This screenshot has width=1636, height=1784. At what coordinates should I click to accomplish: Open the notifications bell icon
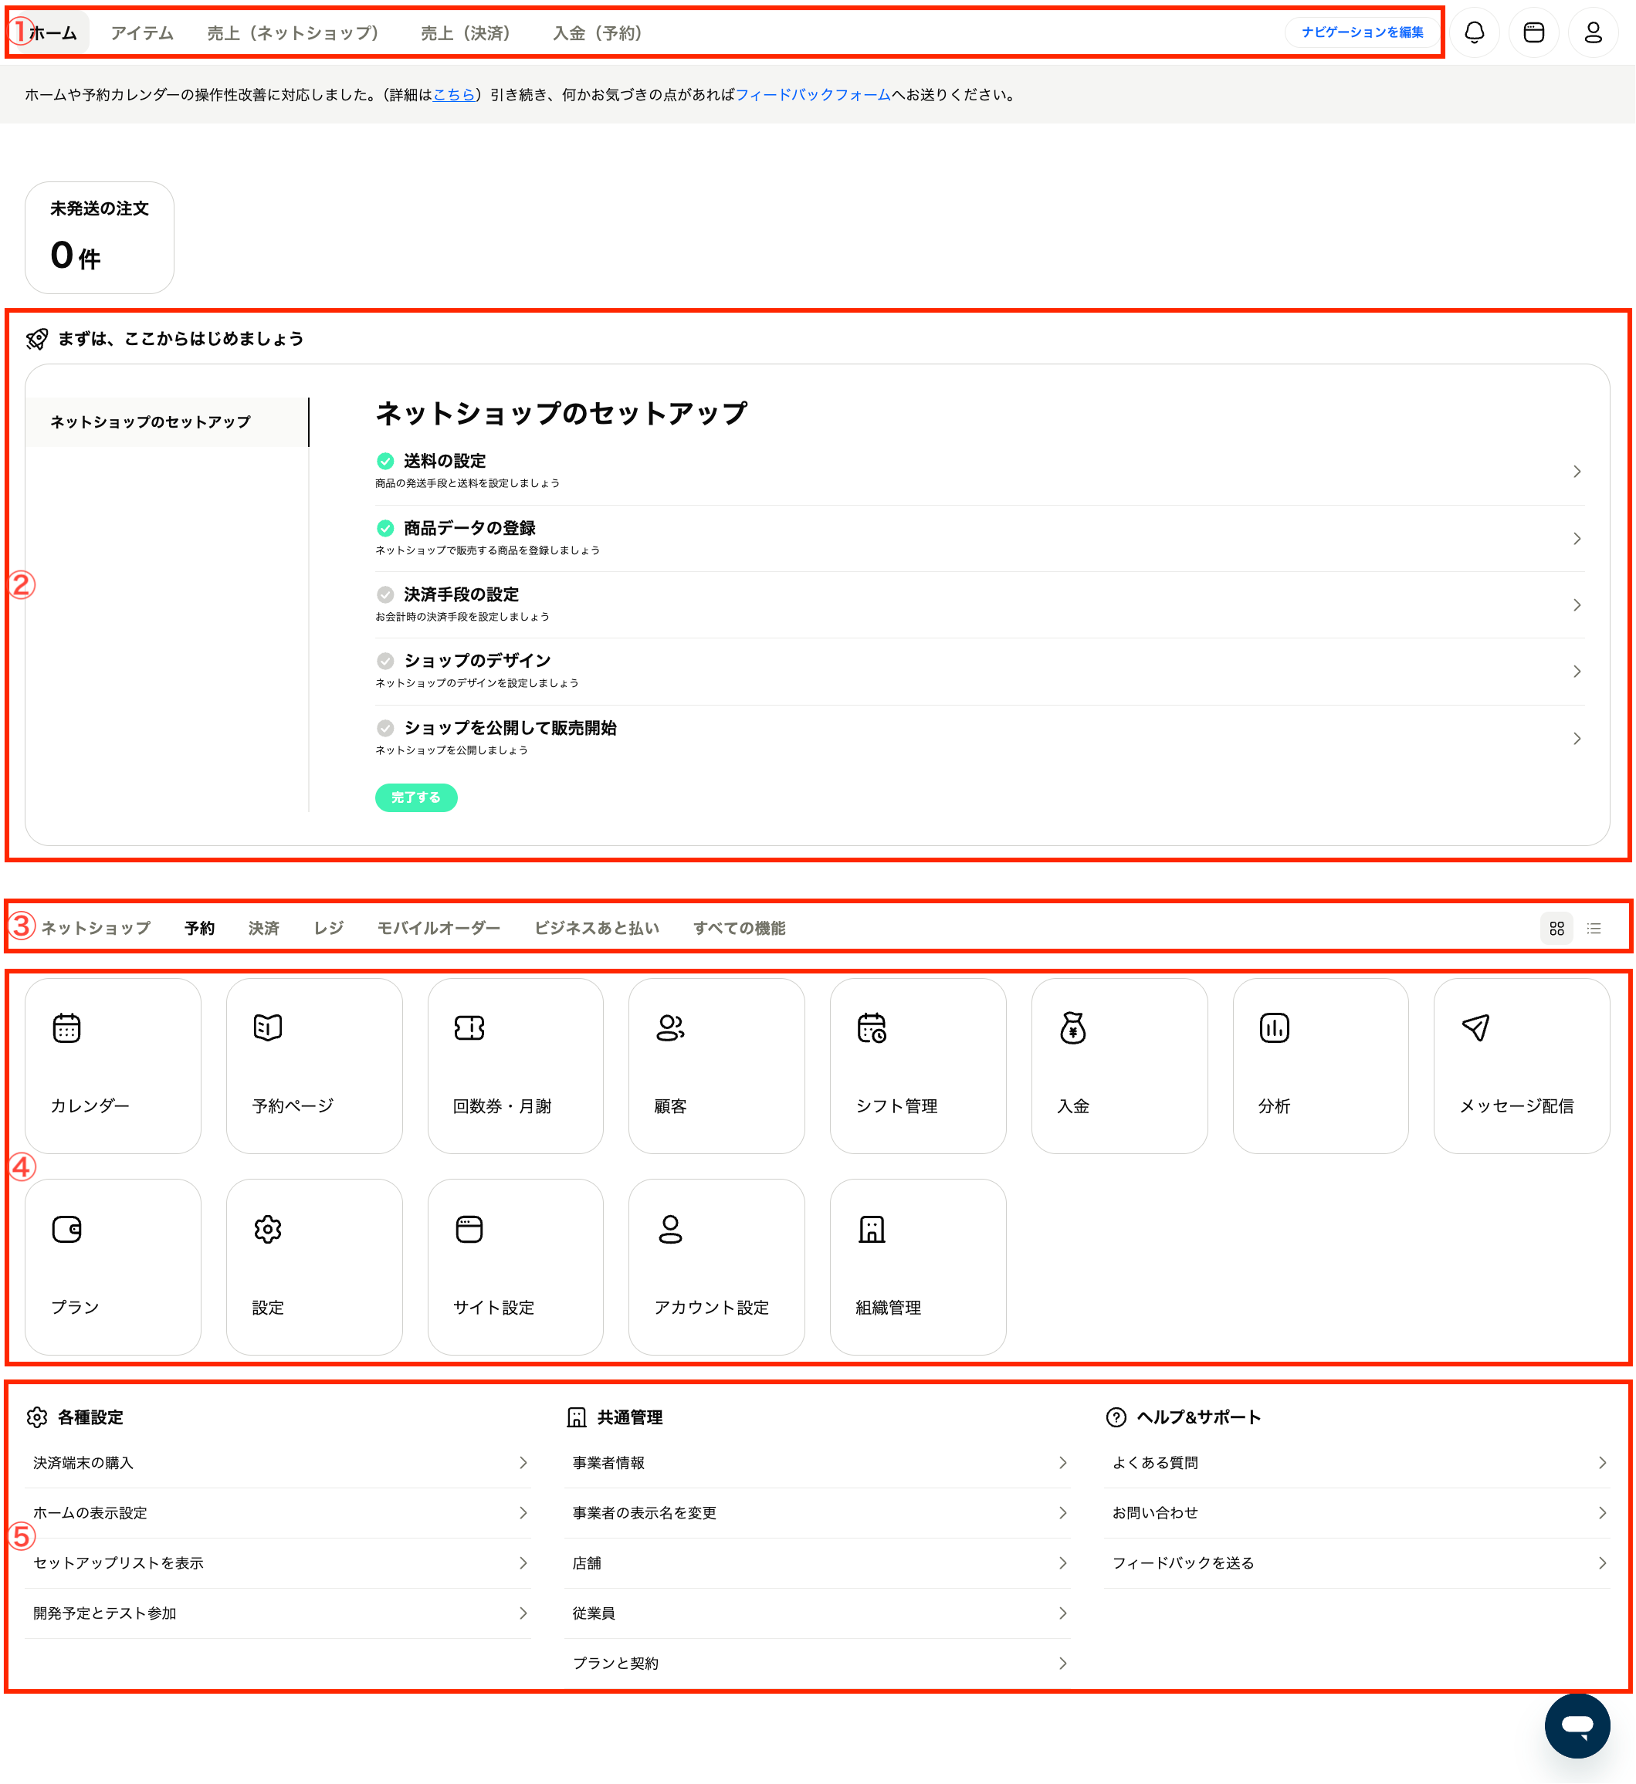click(1474, 32)
